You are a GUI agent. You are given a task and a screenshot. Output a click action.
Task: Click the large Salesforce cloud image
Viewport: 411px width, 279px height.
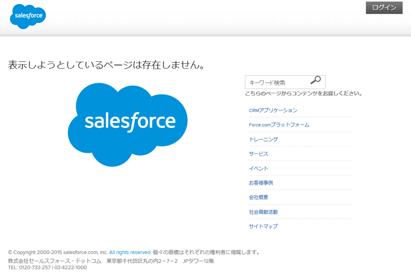[128, 125]
